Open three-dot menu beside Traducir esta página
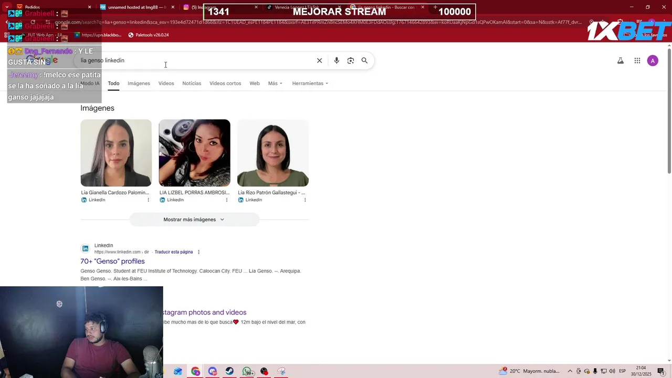The width and height of the screenshot is (672, 378). (198, 252)
